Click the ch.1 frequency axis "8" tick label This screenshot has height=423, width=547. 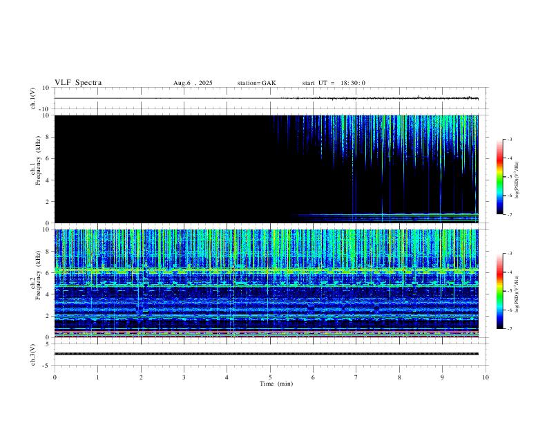48,137
